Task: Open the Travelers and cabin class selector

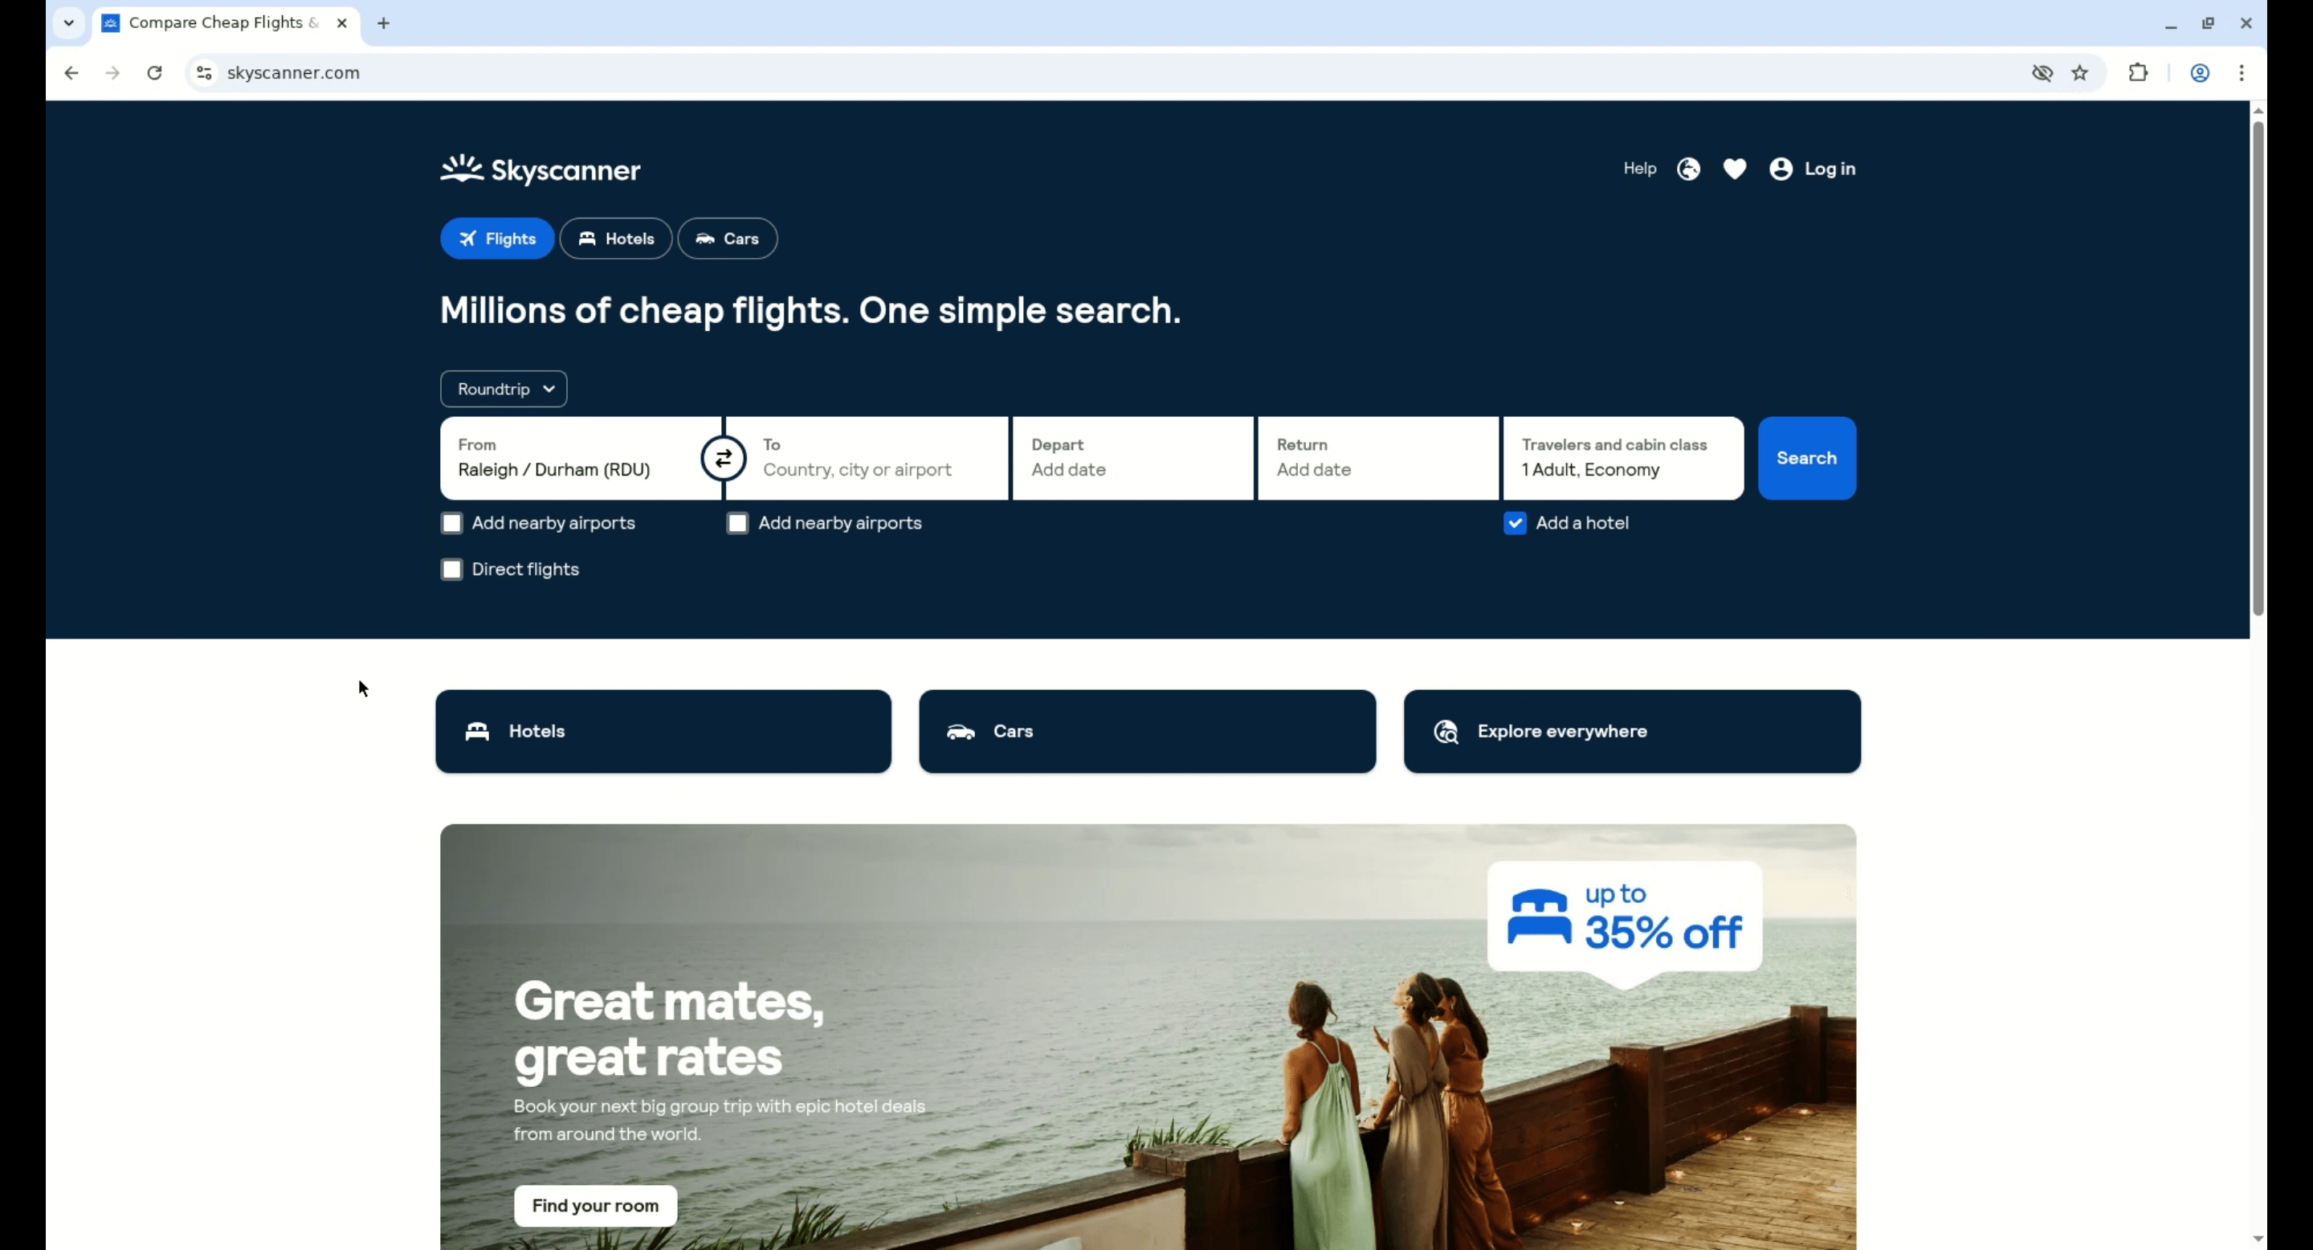Action: pyautogui.click(x=1623, y=458)
